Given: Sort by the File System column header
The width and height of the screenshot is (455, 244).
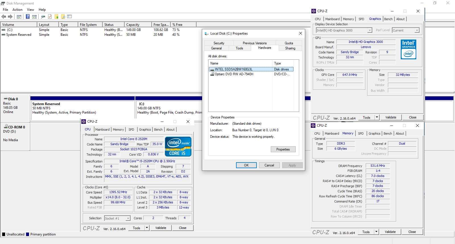Looking at the screenshot, I should click(x=90, y=25).
